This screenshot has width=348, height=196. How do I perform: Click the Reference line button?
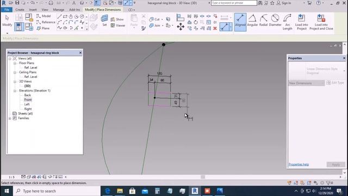pyautogui.click(x=46, y=22)
